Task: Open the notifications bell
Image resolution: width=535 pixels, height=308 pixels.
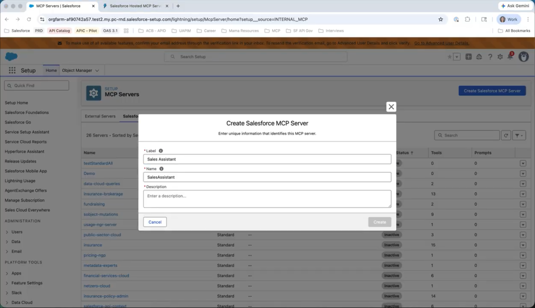Action: (x=510, y=57)
